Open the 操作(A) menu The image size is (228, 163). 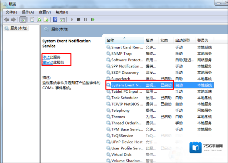coord(28,12)
